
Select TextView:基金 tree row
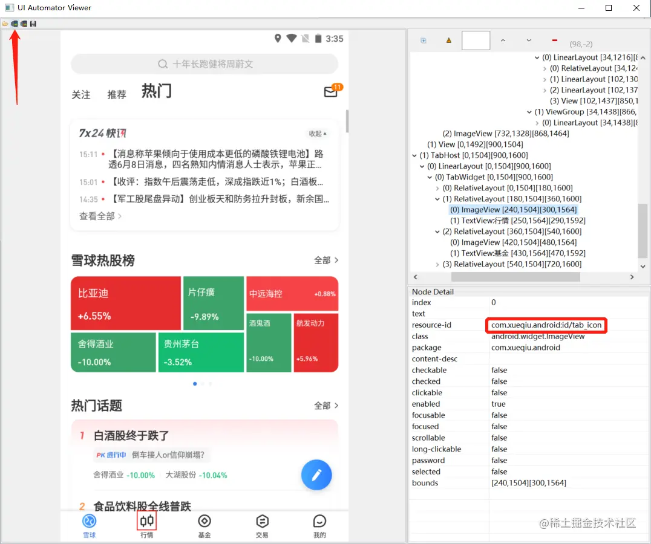click(x=518, y=253)
